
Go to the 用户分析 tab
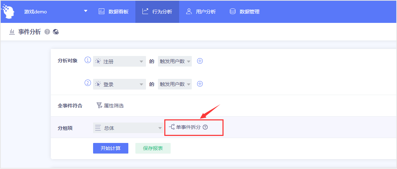201,12
